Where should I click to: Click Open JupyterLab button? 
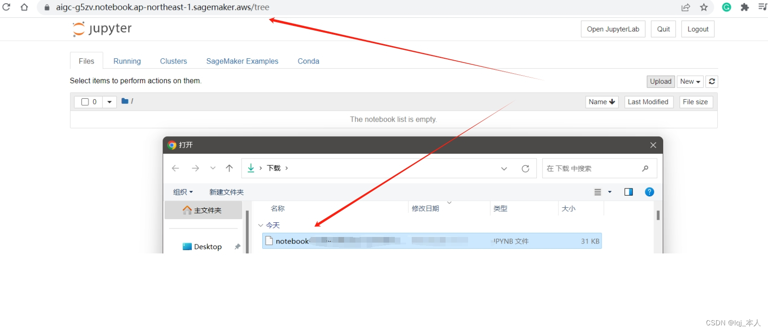(613, 29)
